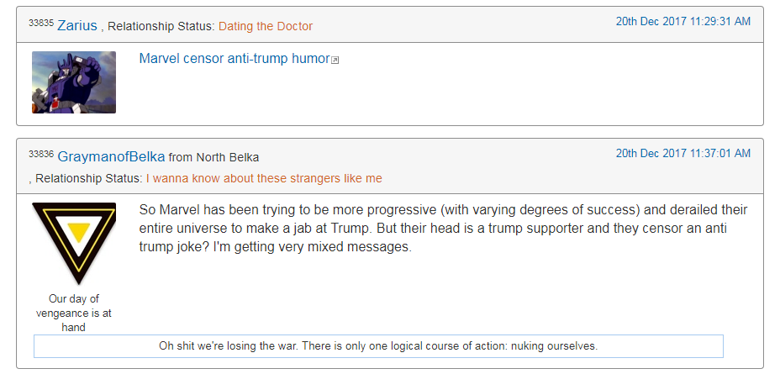Open timestamp 20th Dec 2017 11:37:01 AM
Viewport: 780px width, 374px height.
pyautogui.click(x=683, y=153)
